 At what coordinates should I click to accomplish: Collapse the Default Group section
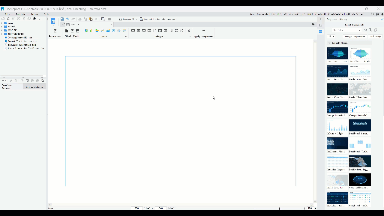(x=329, y=43)
